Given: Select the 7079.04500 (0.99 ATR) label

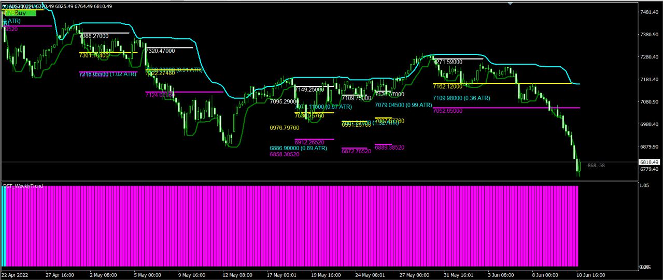Looking at the screenshot, I should click(404, 105).
